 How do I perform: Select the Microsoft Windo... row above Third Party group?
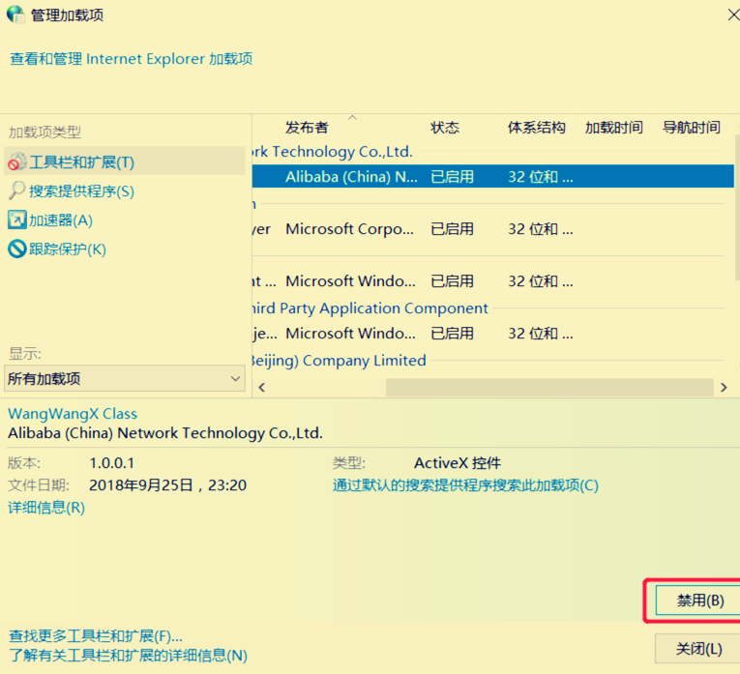(492, 281)
